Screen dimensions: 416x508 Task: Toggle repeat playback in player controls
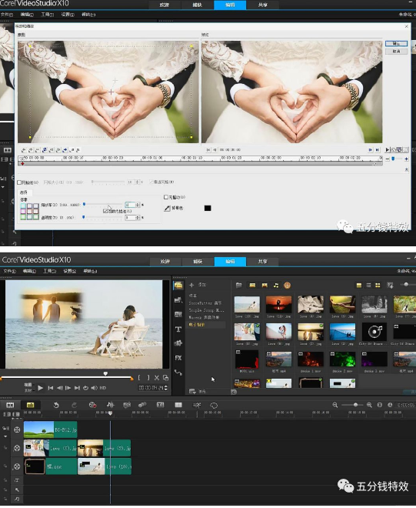point(85,388)
